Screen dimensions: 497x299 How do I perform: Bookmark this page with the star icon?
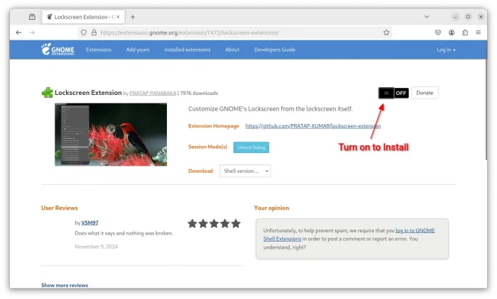pyautogui.click(x=386, y=33)
